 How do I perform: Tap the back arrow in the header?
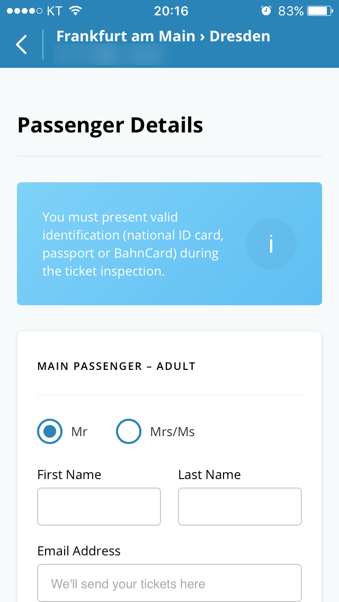coord(21,45)
